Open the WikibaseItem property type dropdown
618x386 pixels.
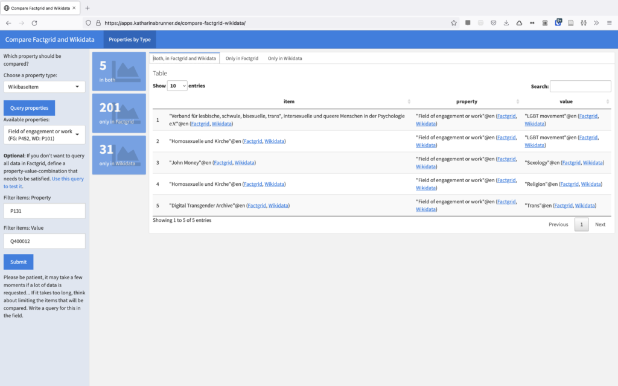click(45, 87)
